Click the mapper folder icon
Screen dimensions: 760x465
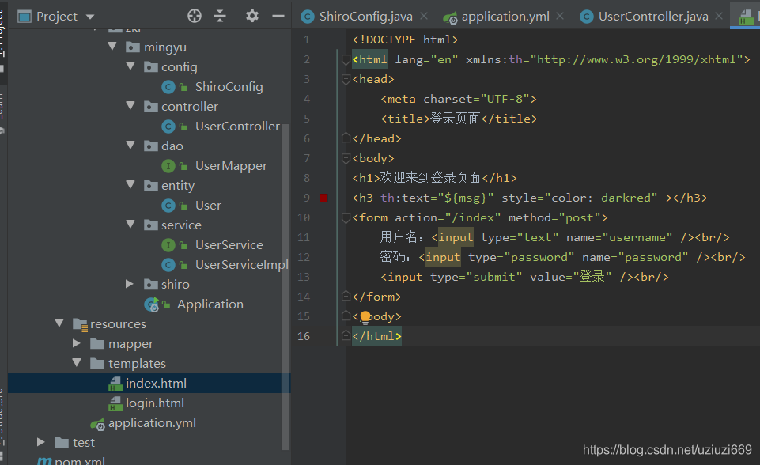point(97,344)
